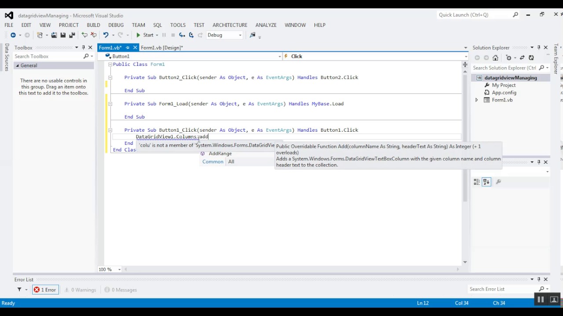Viewport: 563px width, 316px height.
Task: Click the Sync with Active Document icon
Action: point(522,57)
